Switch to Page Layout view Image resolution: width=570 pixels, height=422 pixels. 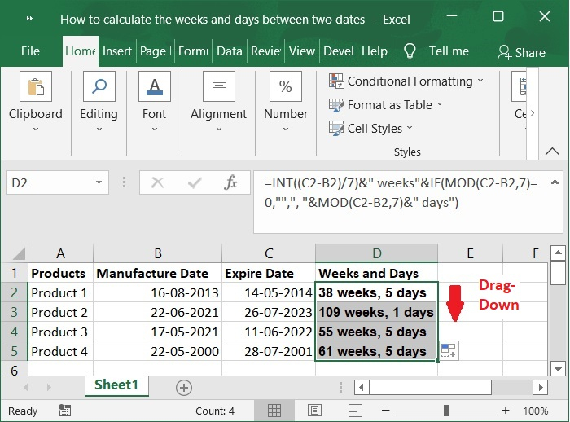314,411
